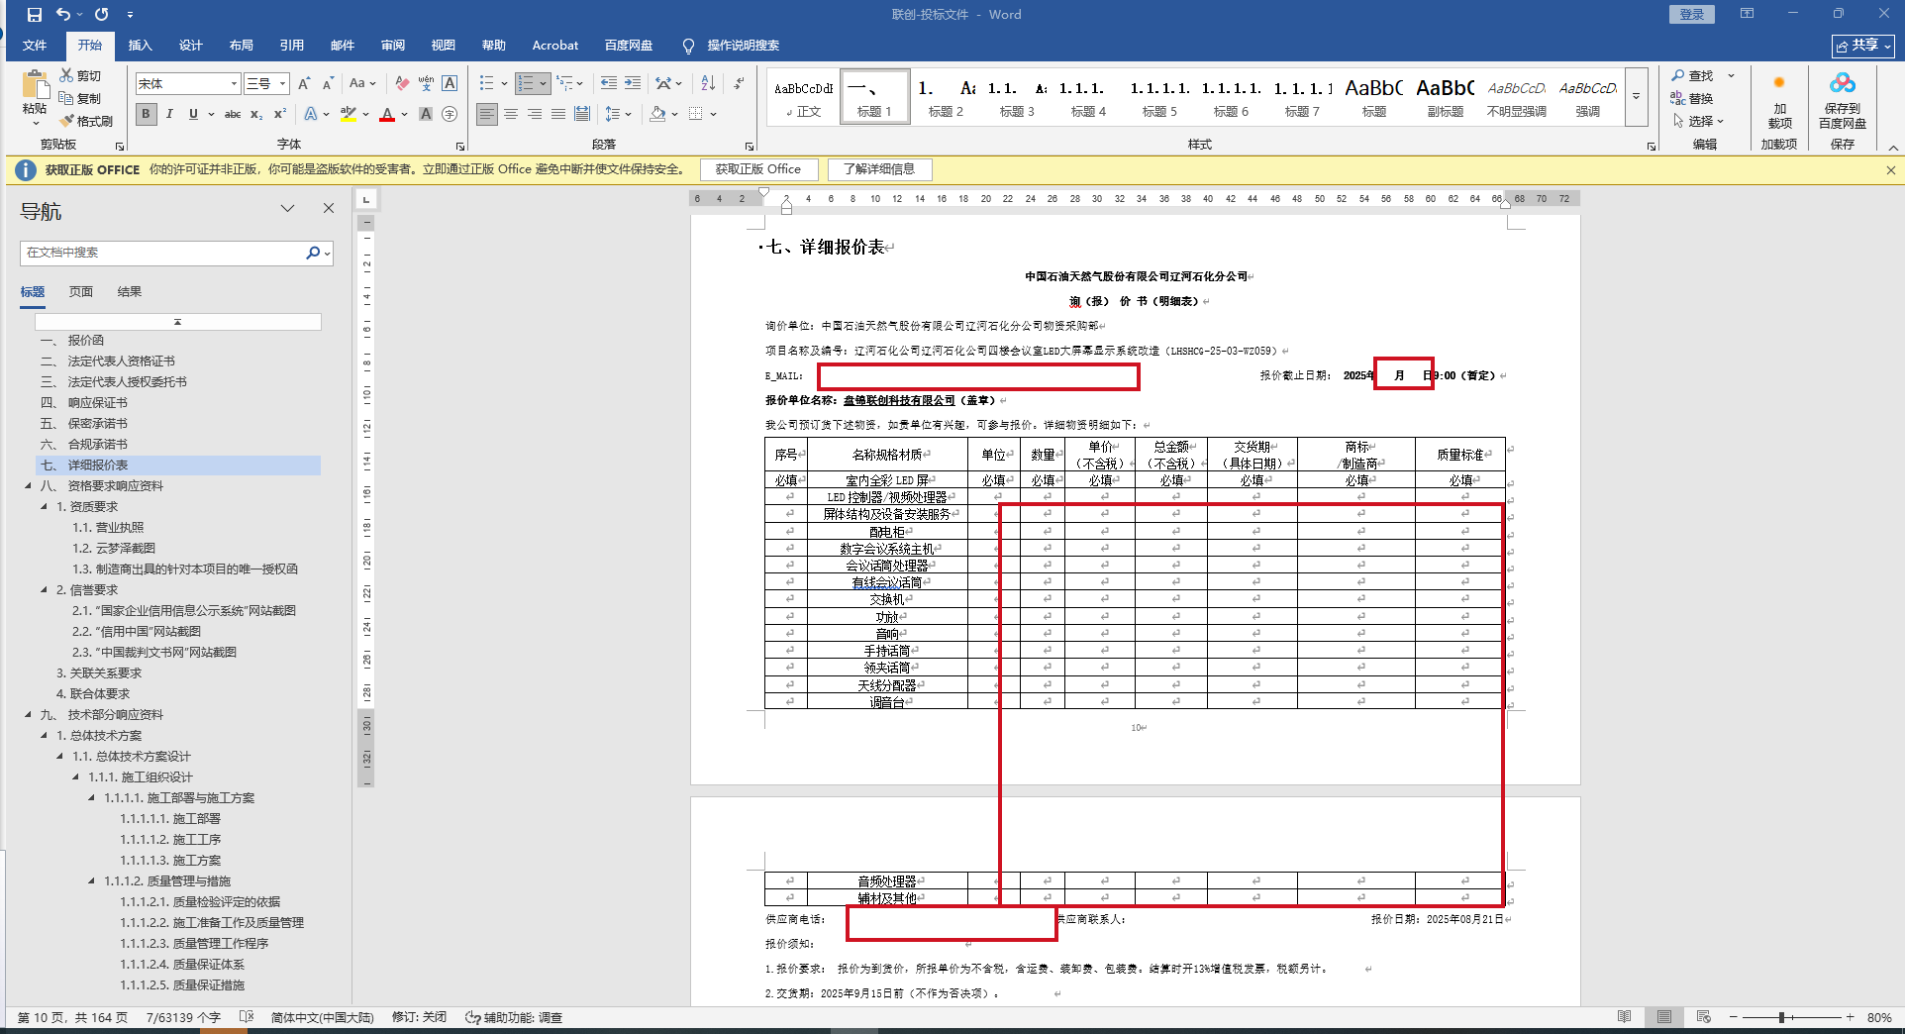Cut selection with the scissors icon
The width and height of the screenshot is (1905, 1034).
click(x=66, y=75)
